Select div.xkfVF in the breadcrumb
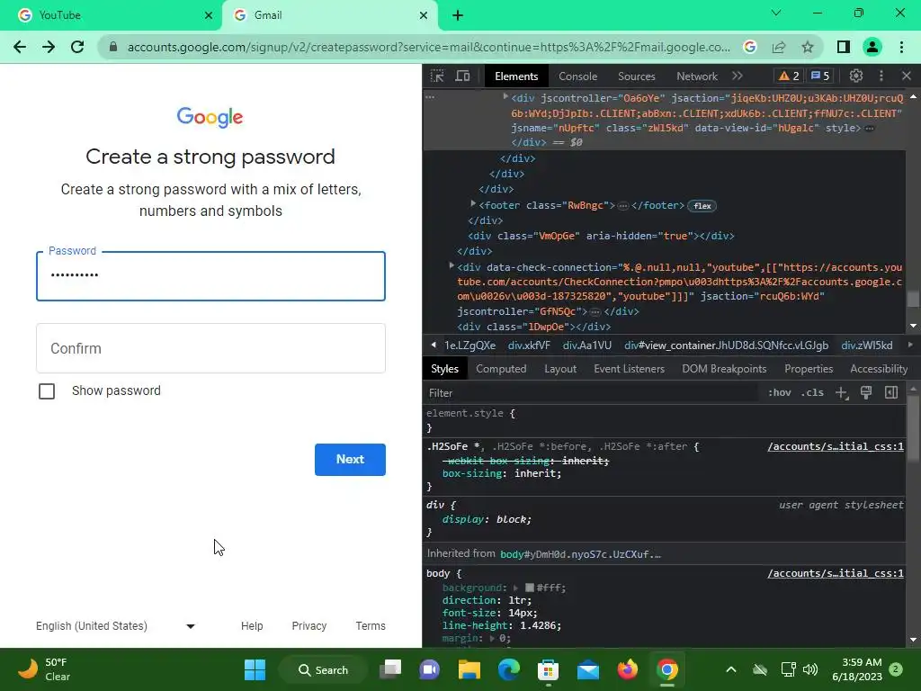Screen dimensions: 921x691 tap(529, 345)
